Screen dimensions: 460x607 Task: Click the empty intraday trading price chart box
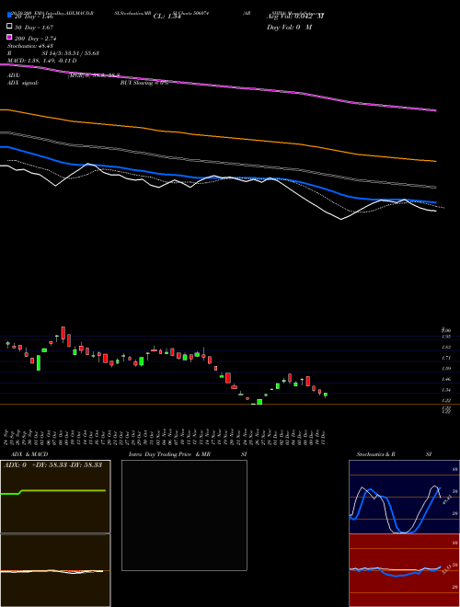pyautogui.click(x=184, y=515)
